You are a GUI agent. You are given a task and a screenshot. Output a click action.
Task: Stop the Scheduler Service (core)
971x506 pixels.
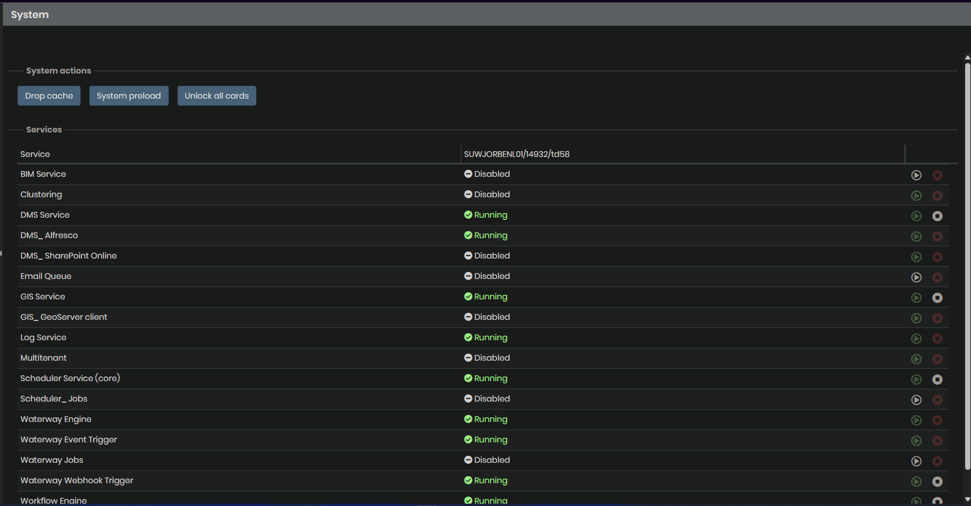click(937, 379)
